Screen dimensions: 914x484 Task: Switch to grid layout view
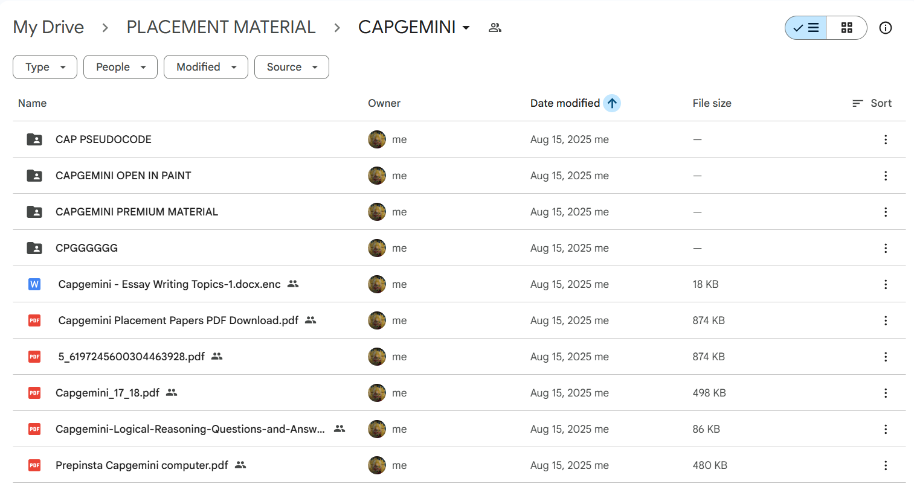(x=846, y=27)
